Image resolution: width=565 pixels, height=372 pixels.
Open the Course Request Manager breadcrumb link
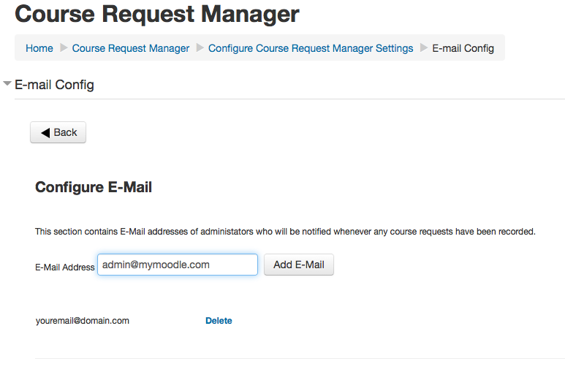[x=131, y=48]
